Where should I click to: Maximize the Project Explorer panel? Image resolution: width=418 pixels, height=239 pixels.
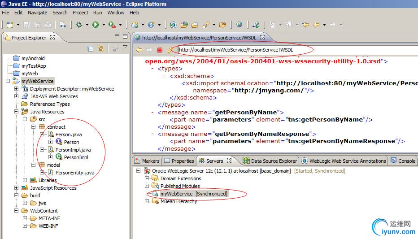125,36
